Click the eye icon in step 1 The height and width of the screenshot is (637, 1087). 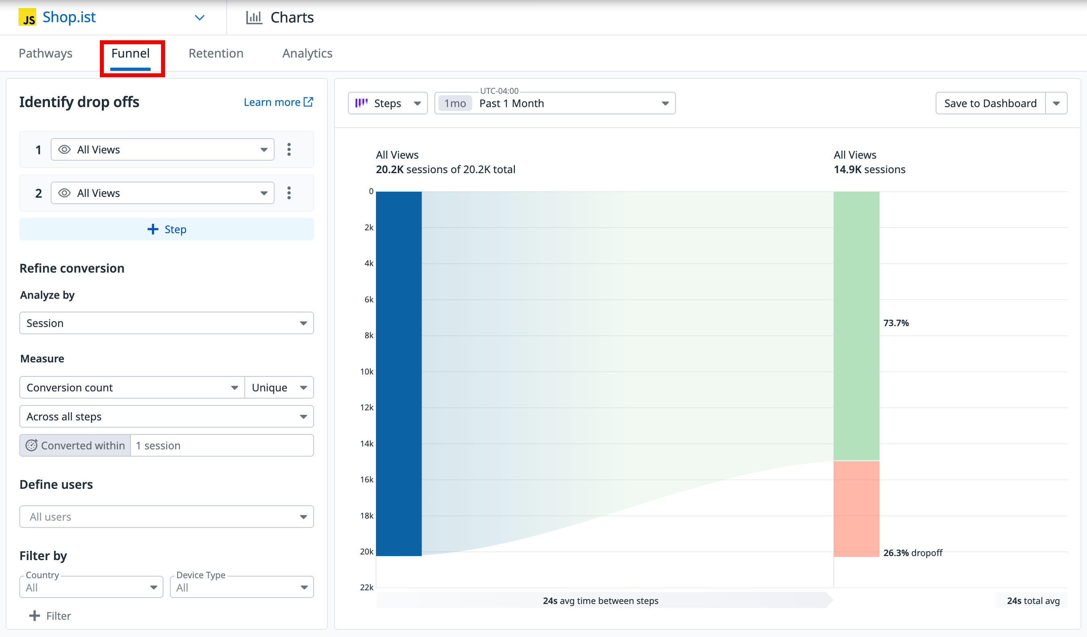pos(64,150)
